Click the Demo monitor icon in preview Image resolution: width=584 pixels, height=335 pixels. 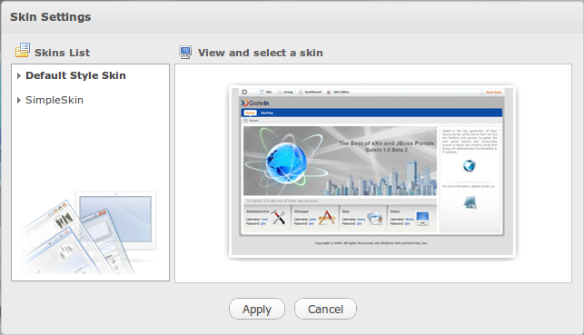422,218
